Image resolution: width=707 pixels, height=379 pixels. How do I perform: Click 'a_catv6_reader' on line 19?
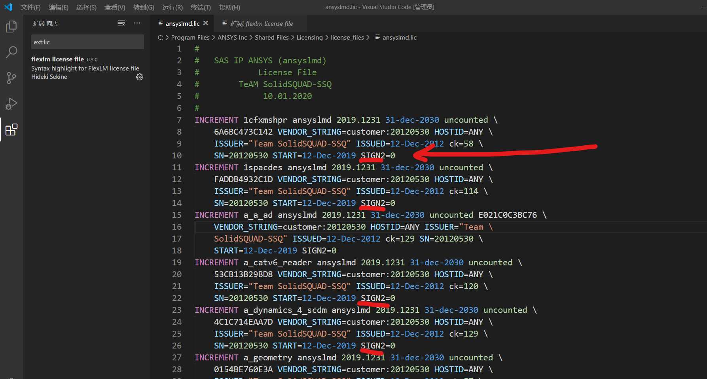pos(278,263)
